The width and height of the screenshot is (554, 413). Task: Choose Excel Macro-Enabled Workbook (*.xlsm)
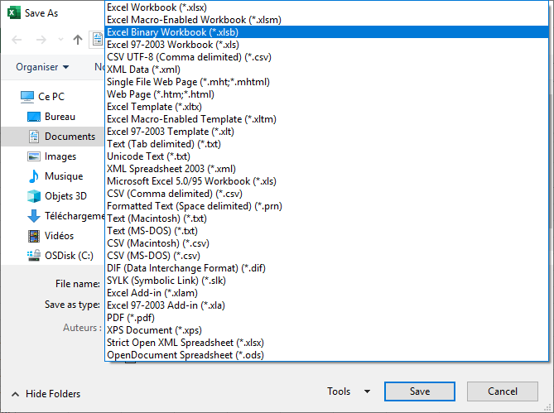(326, 20)
